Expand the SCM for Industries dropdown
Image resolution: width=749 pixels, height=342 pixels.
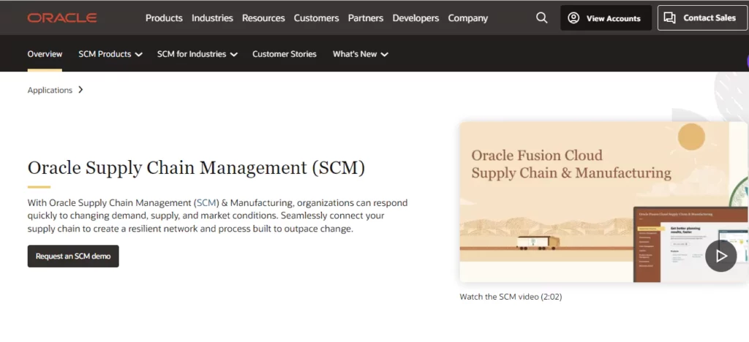pos(197,54)
